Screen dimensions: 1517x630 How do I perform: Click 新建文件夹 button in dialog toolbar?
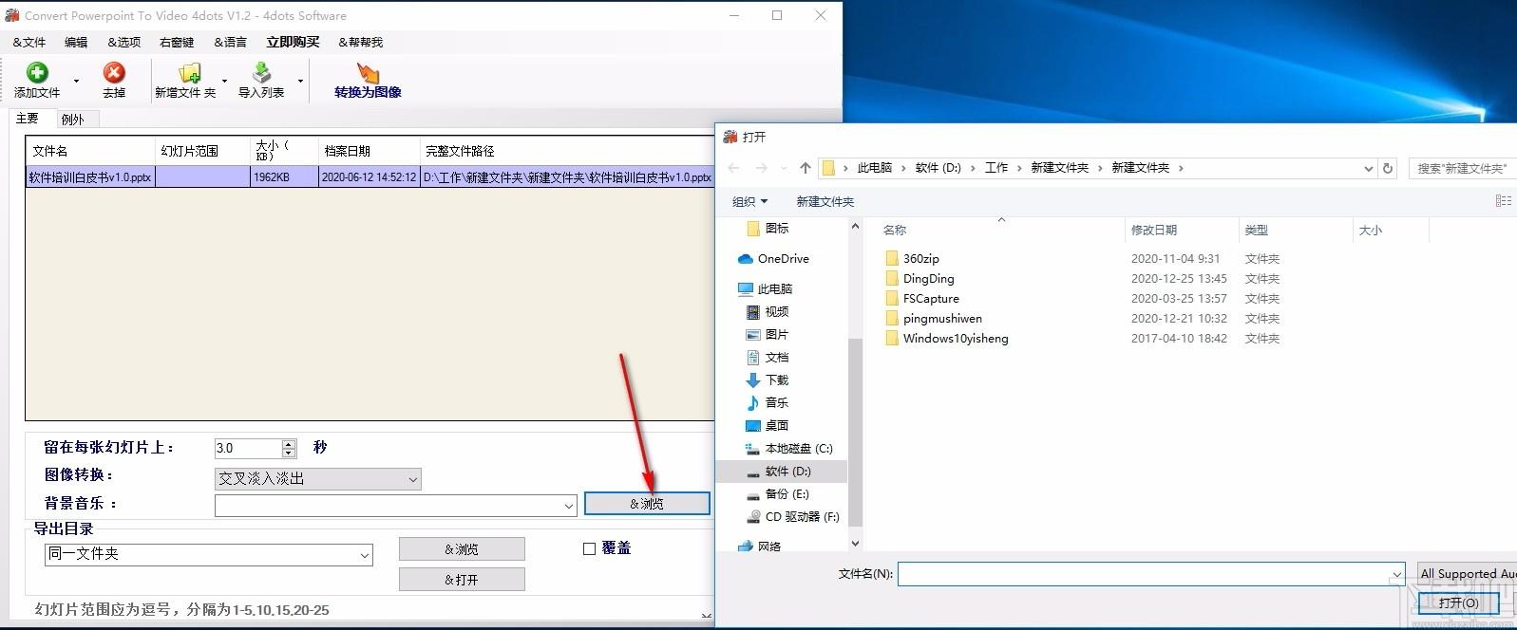(825, 201)
